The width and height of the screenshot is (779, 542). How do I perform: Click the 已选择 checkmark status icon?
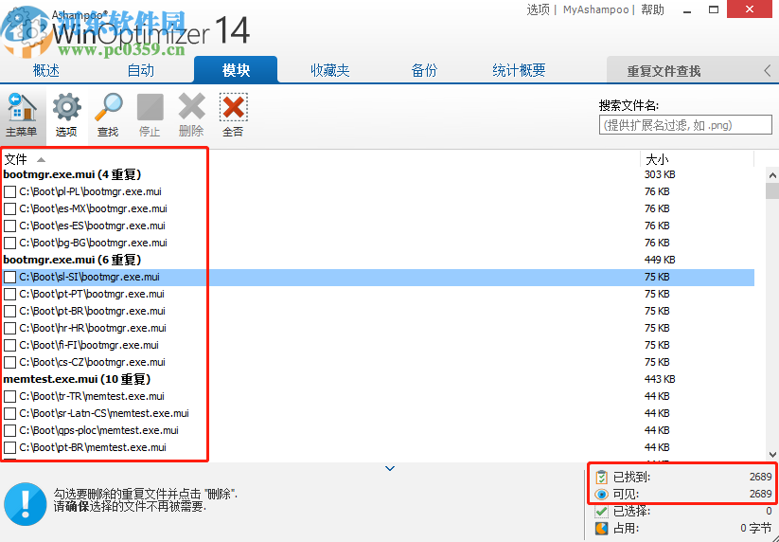click(601, 511)
